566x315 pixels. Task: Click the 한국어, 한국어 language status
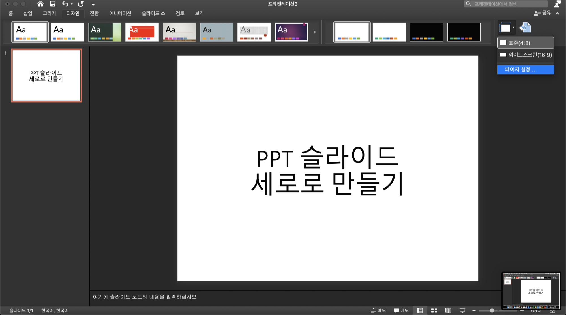55,310
